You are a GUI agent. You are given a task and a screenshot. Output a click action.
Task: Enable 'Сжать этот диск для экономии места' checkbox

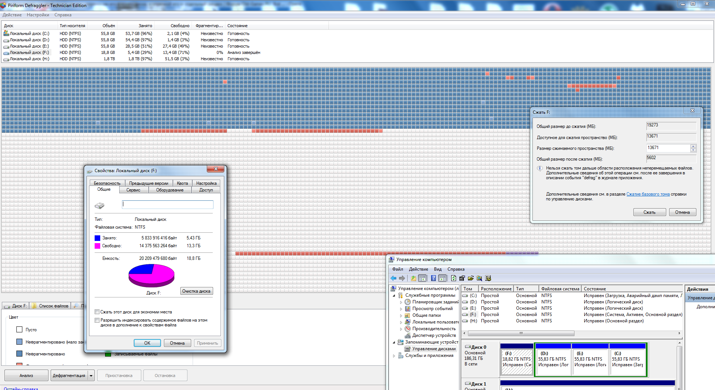pyautogui.click(x=97, y=312)
